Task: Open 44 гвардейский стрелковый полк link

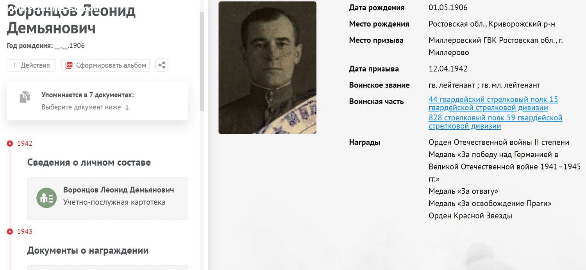Action: tap(493, 104)
